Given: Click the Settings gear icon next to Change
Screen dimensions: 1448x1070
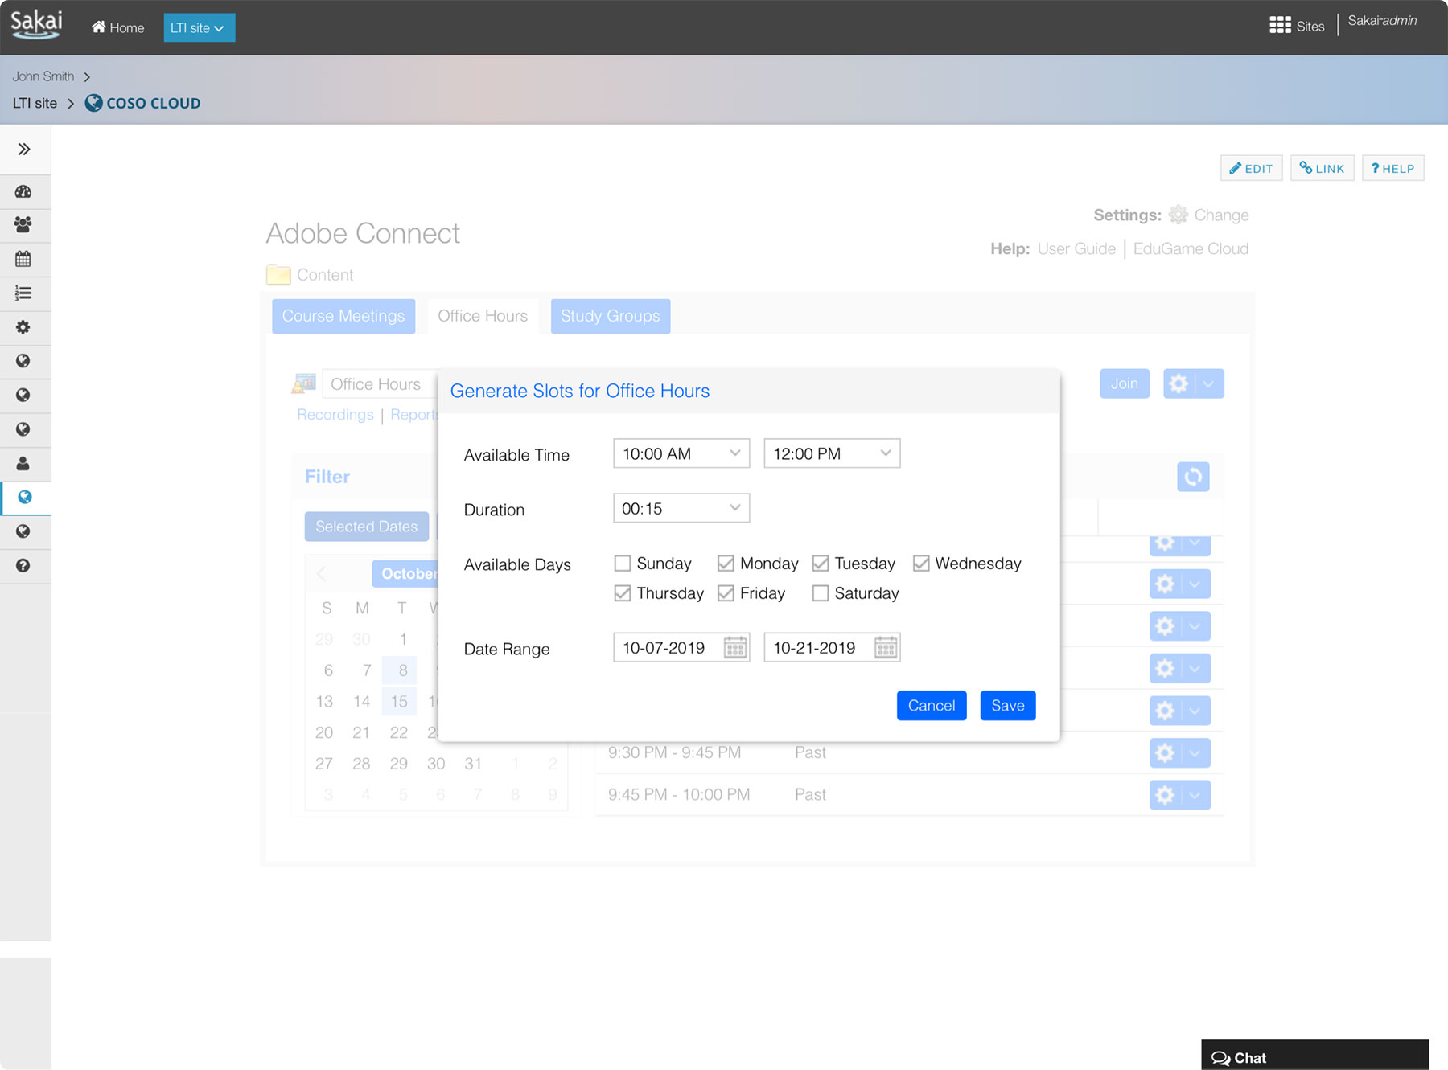Looking at the screenshot, I should pyautogui.click(x=1179, y=215).
